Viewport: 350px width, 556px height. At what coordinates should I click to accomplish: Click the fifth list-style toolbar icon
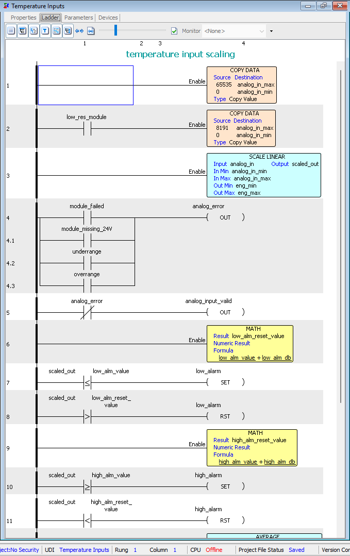click(57, 31)
